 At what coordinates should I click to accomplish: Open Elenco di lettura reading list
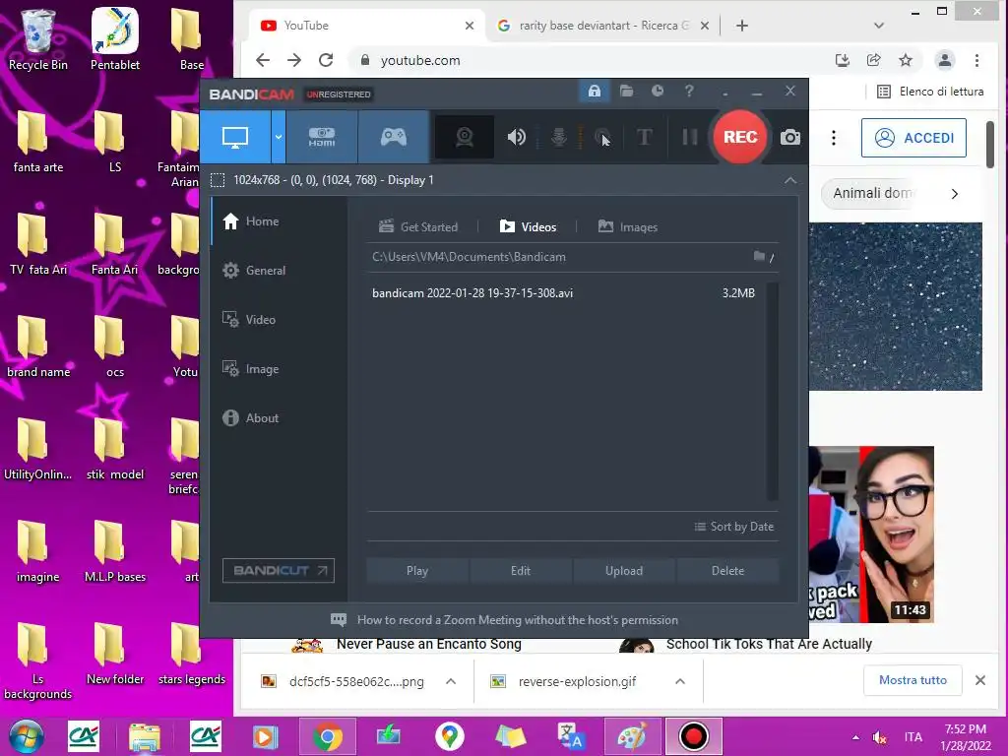point(929,92)
